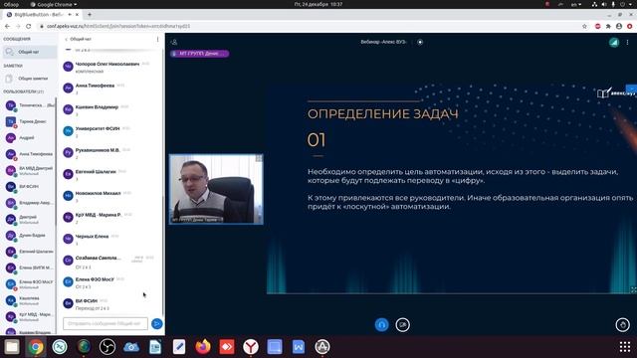Image resolution: width=637 pixels, height=358 pixels.
Task: Open WPS Writer from the dock
Action: coord(299,347)
